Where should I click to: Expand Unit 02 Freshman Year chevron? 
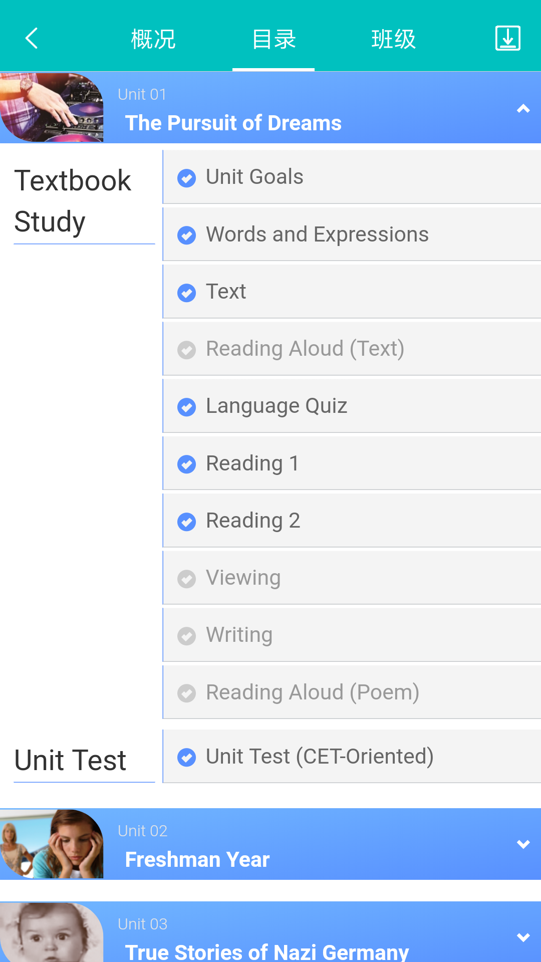pyautogui.click(x=523, y=844)
